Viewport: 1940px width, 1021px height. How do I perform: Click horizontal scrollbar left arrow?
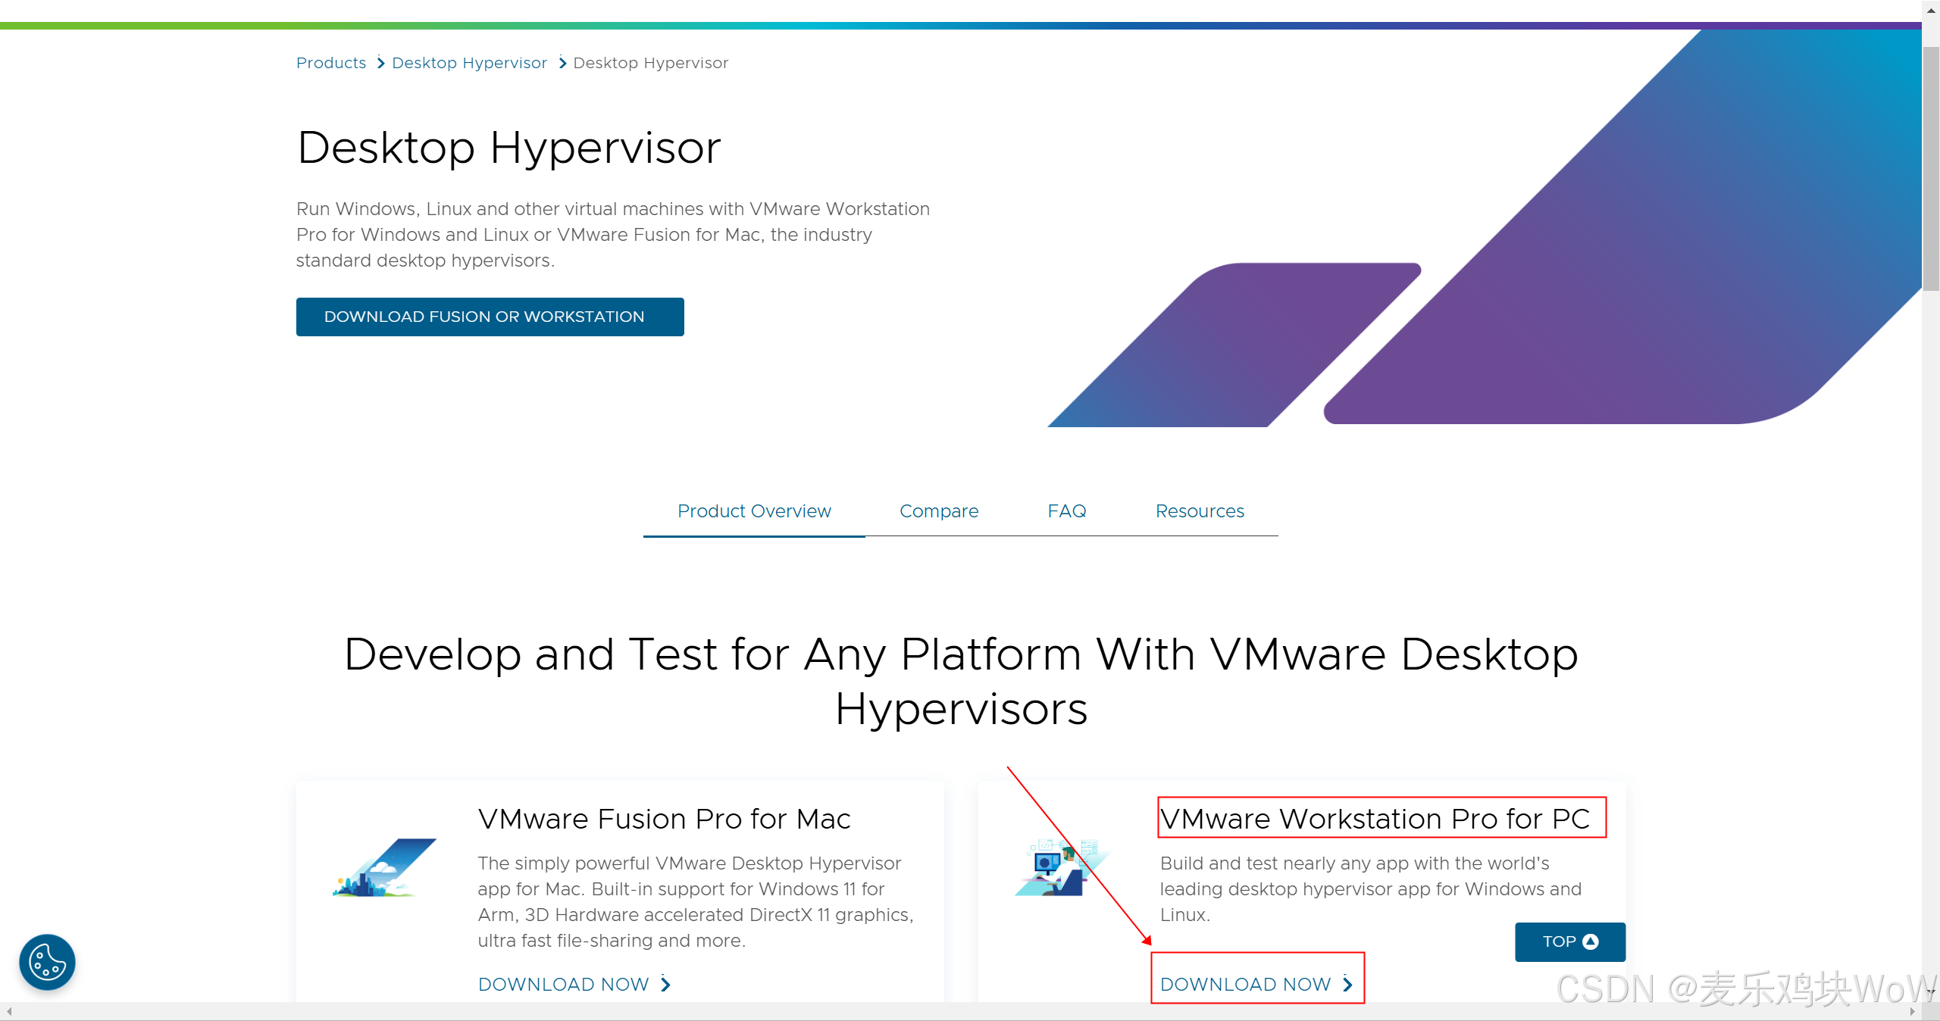click(x=9, y=1012)
